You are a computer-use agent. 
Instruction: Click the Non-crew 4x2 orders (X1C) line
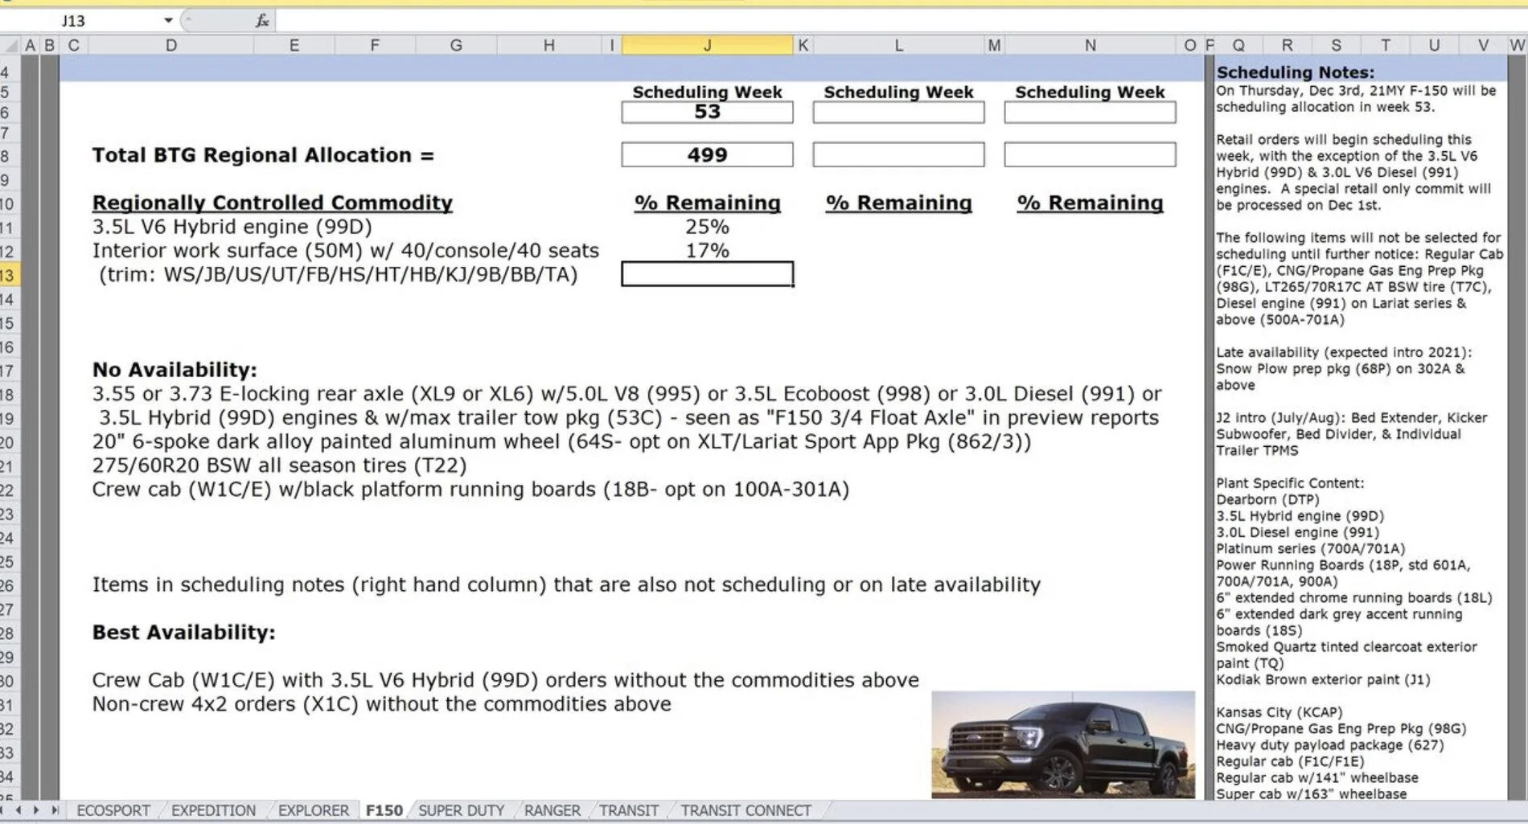pos(381,704)
